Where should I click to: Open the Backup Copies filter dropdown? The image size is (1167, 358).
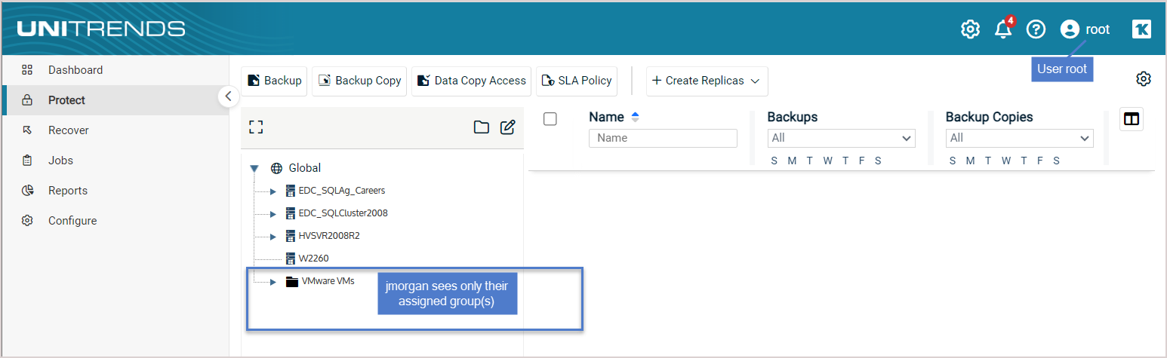pos(1019,138)
